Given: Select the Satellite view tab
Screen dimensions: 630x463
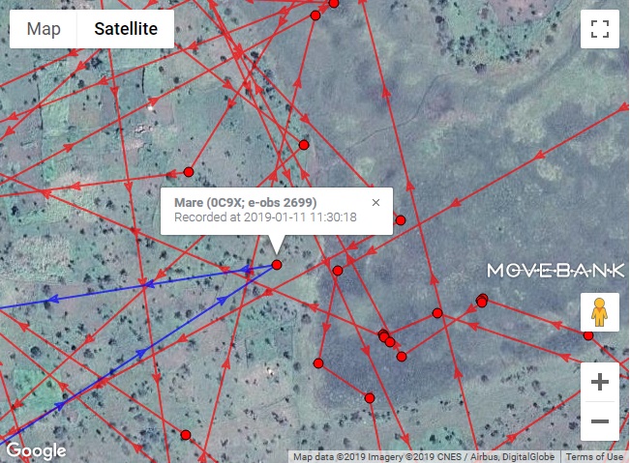Looking at the screenshot, I should [x=126, y=29].
